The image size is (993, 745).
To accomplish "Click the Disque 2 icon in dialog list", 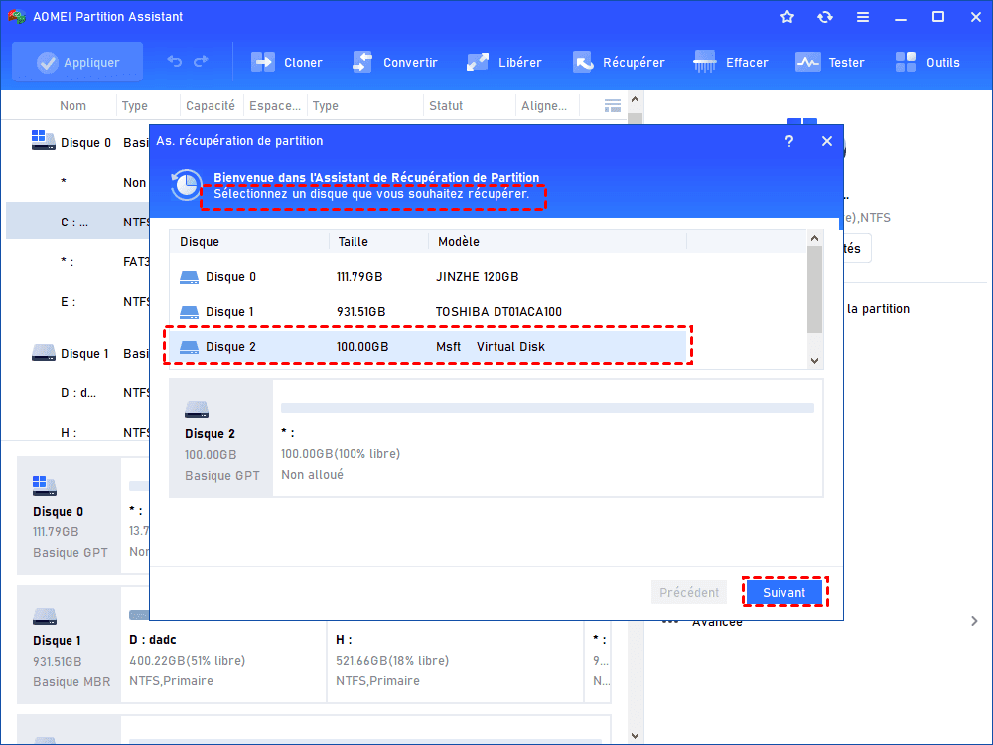I will [189, 347].
